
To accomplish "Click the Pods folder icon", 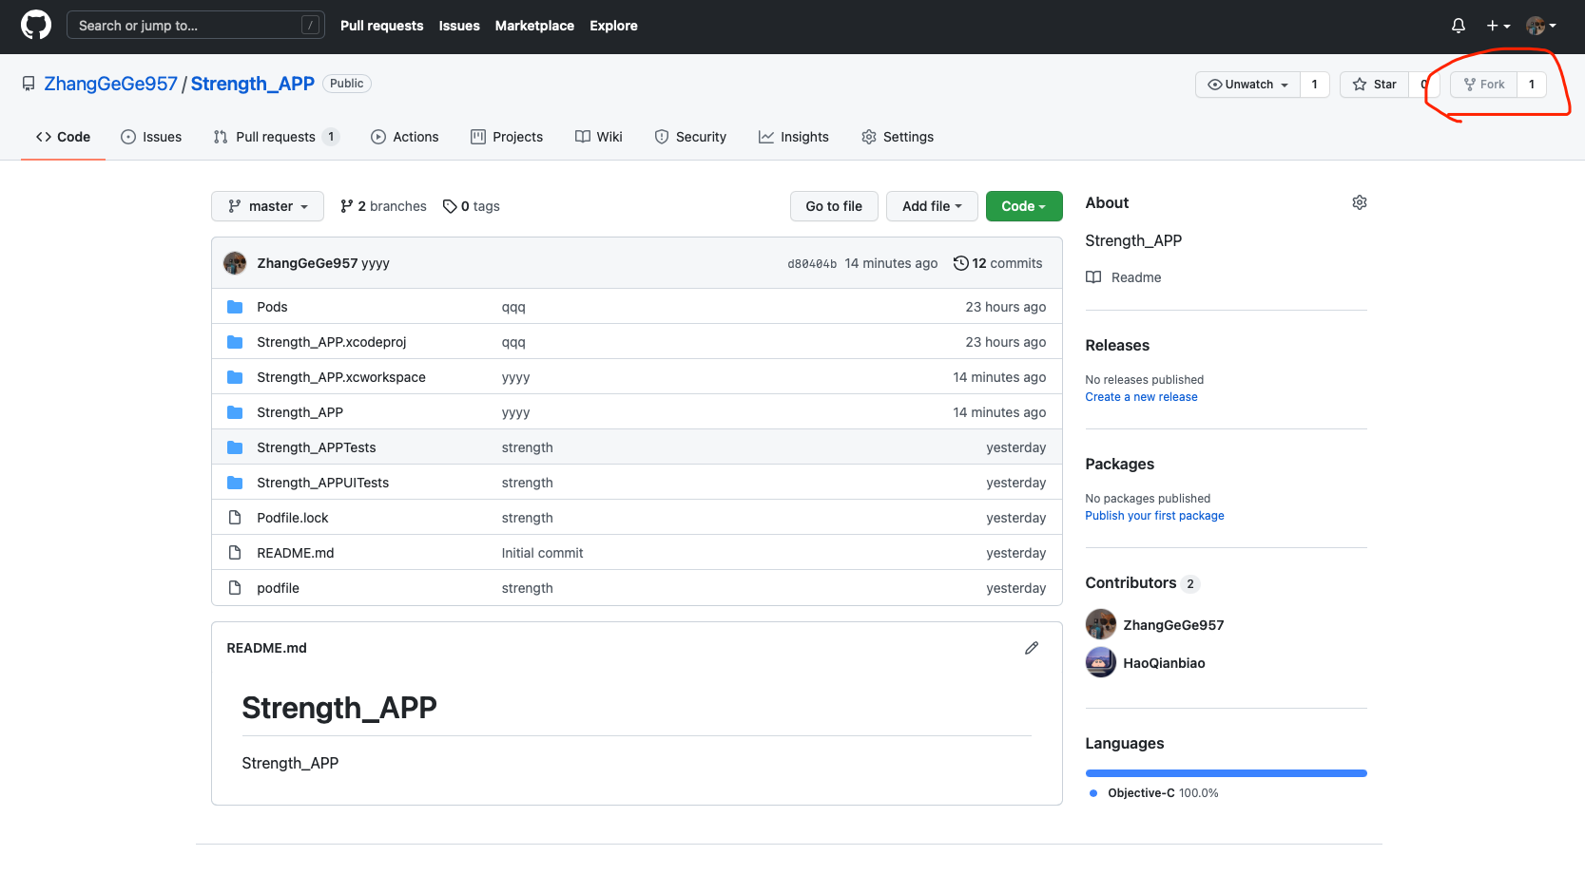I will 235,307.
